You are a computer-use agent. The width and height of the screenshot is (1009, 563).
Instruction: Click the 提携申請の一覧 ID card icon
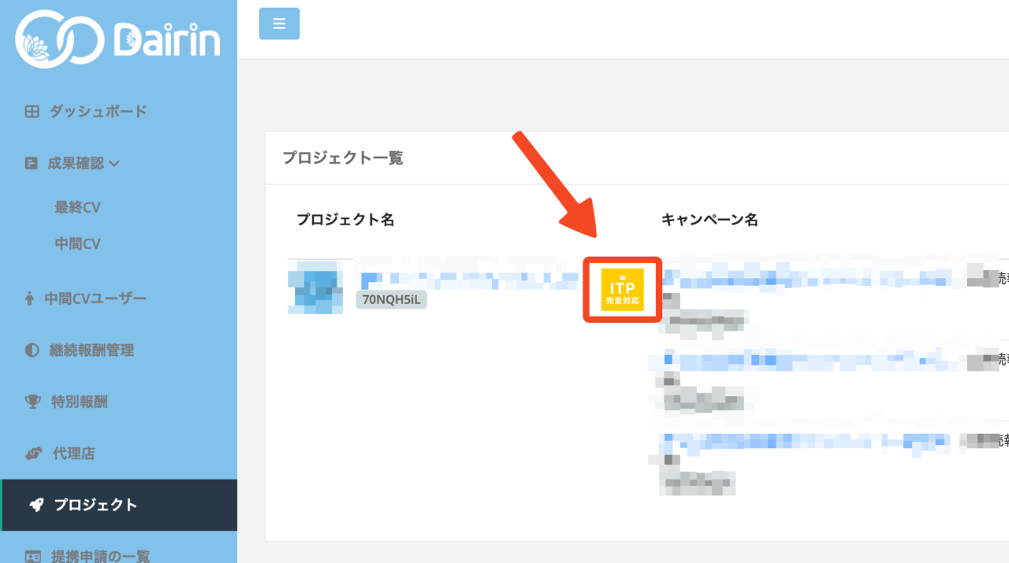(x=32, y=556)
